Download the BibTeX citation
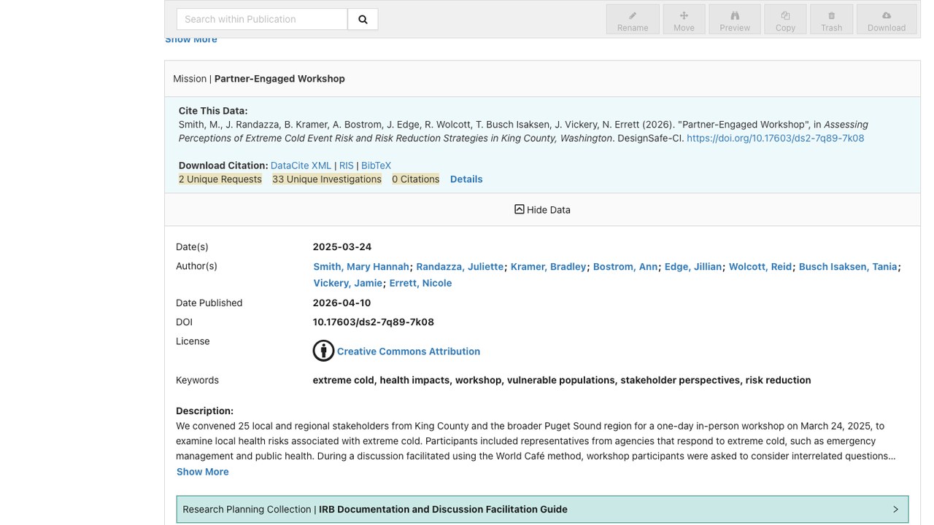The height and width of the screenshot is (525, 934). pyautogui.click(x=376, y=166)
